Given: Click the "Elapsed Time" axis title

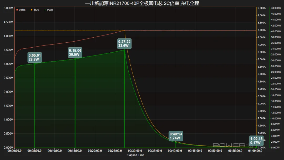Looking at the screenshot, I should [x=135, y=155].
